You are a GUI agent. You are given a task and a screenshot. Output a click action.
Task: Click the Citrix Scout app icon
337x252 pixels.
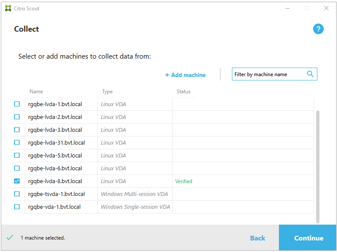point(8,8)
